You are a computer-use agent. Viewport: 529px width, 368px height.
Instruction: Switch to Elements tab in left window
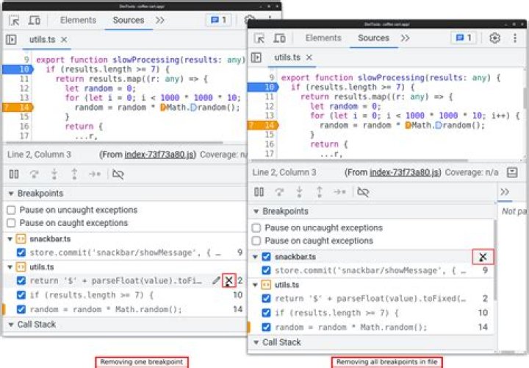pos(79,21)
